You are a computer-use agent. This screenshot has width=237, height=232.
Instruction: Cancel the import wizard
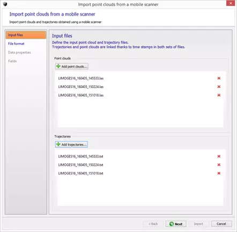[221, 224]
